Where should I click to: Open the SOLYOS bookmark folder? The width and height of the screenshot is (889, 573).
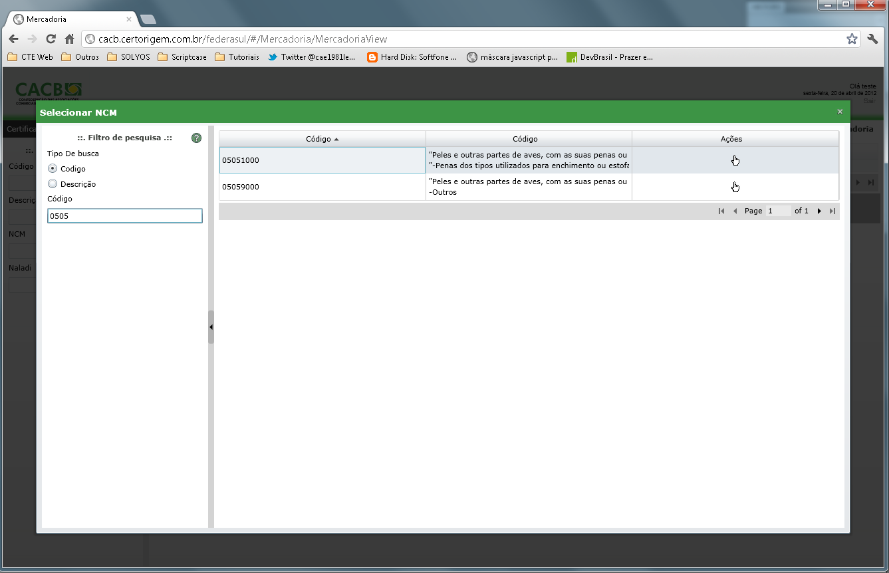click(128, 57)
